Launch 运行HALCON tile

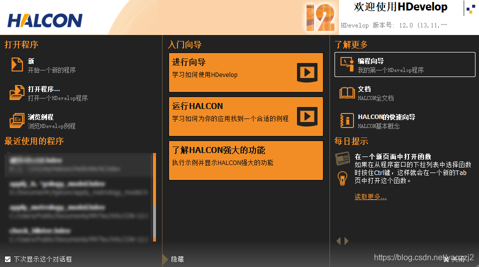point(246,116)
